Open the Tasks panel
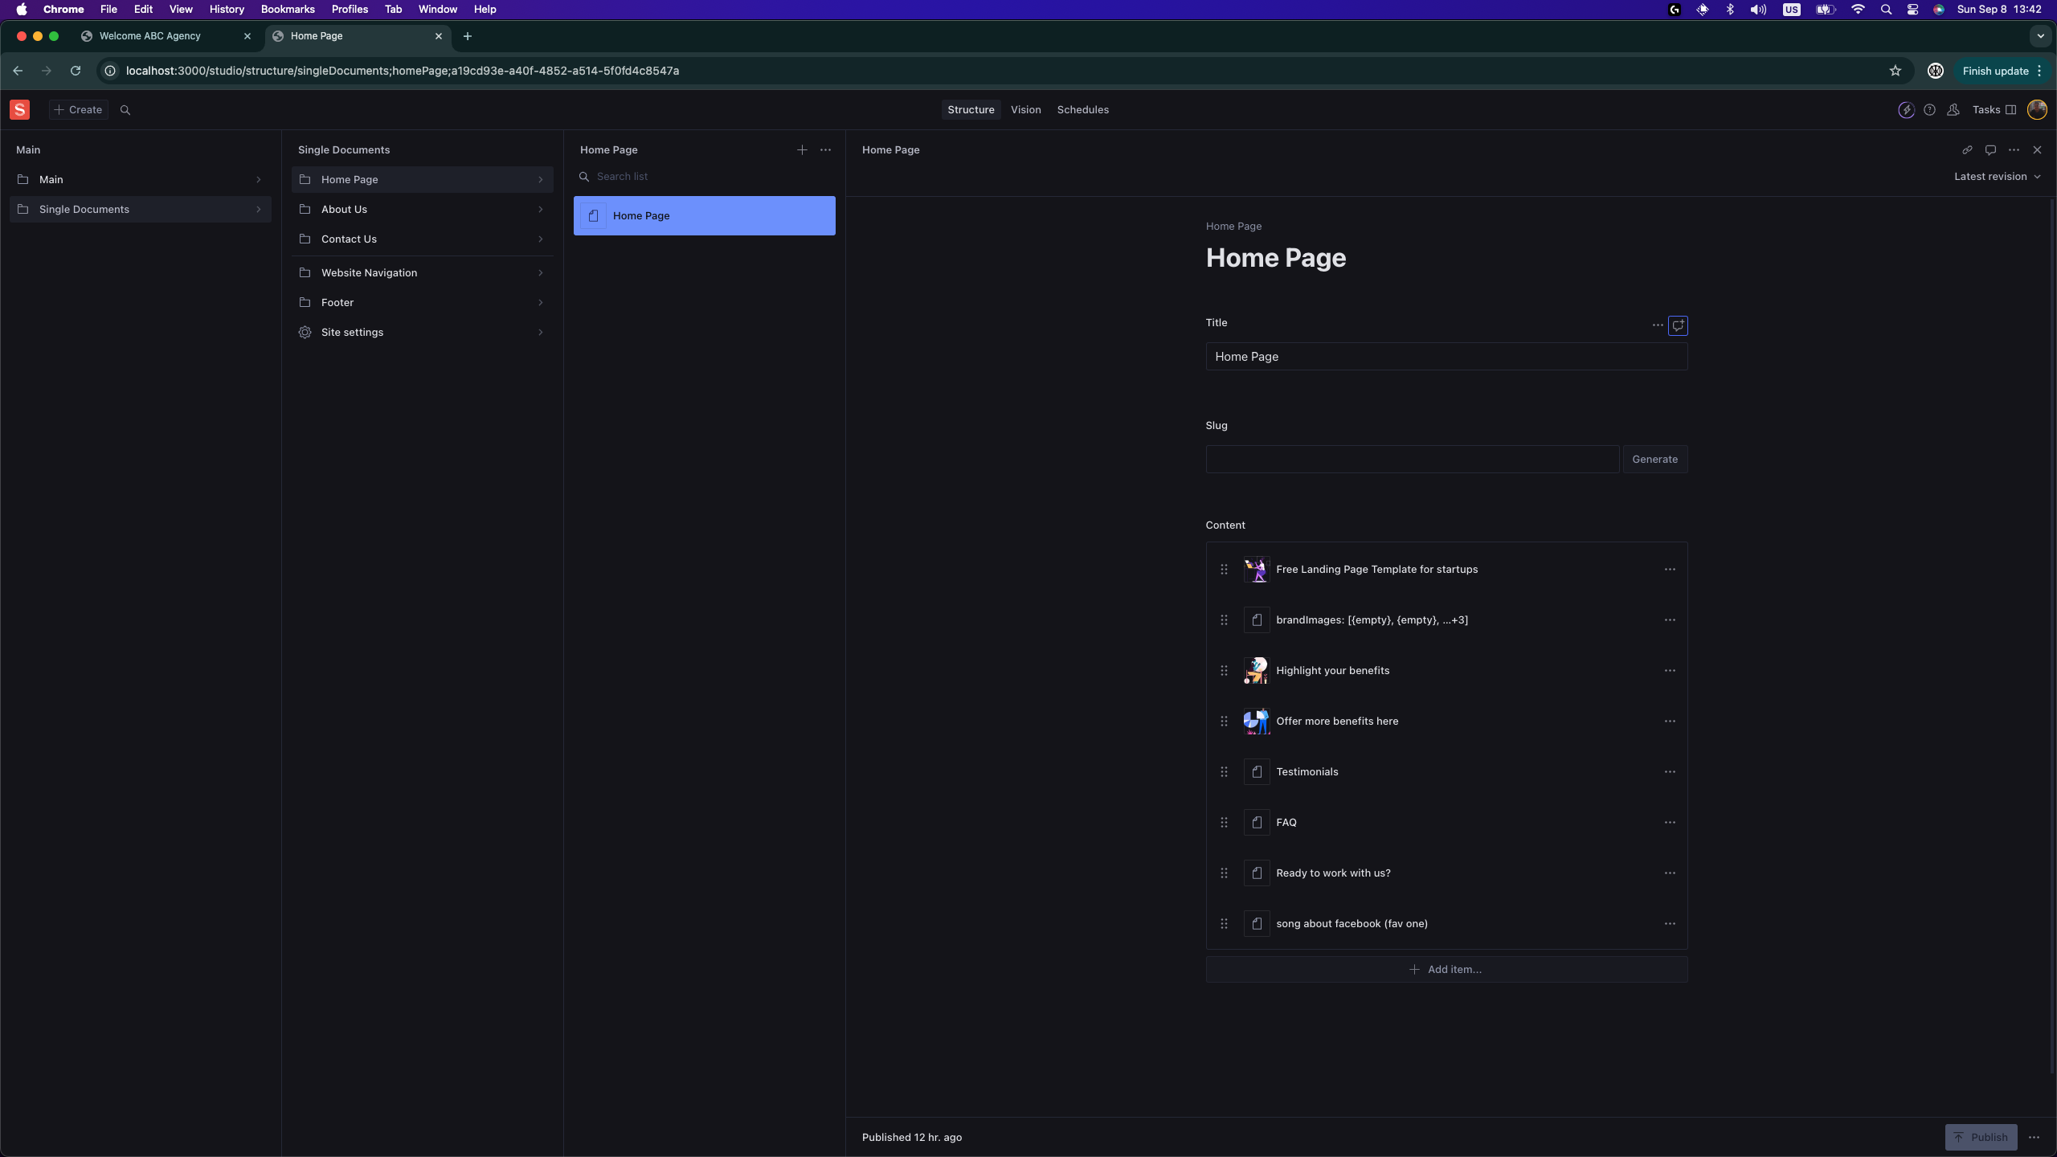 click(1985, 110)
